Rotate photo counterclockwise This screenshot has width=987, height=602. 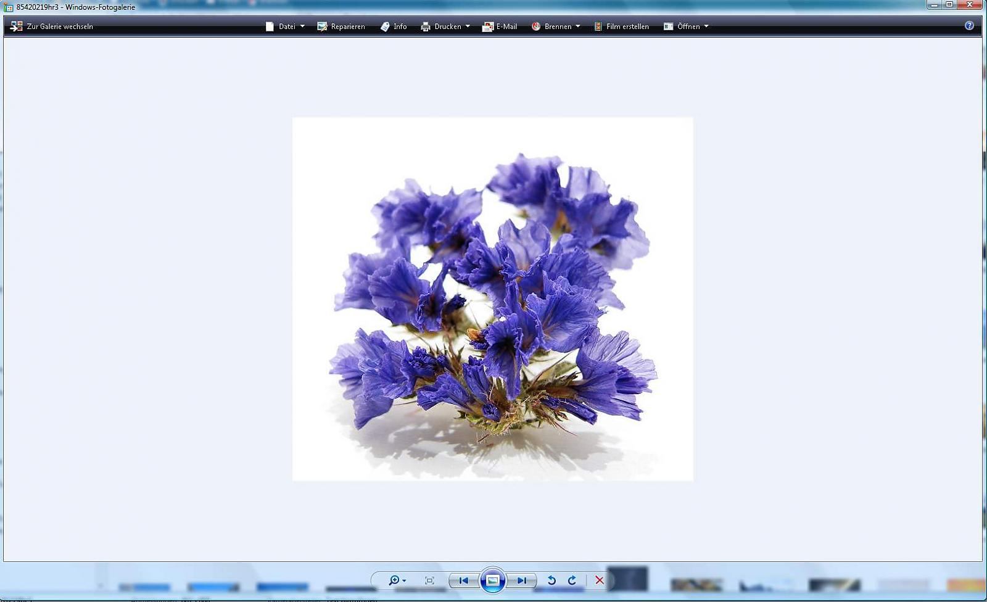[551, 580]
